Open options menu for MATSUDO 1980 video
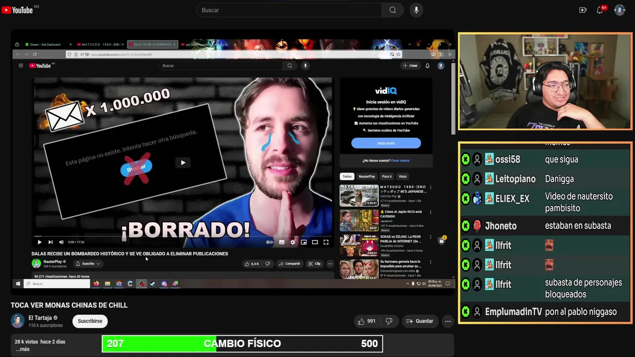The height and width of the screenshot is (357, 635). coord(431,187)
